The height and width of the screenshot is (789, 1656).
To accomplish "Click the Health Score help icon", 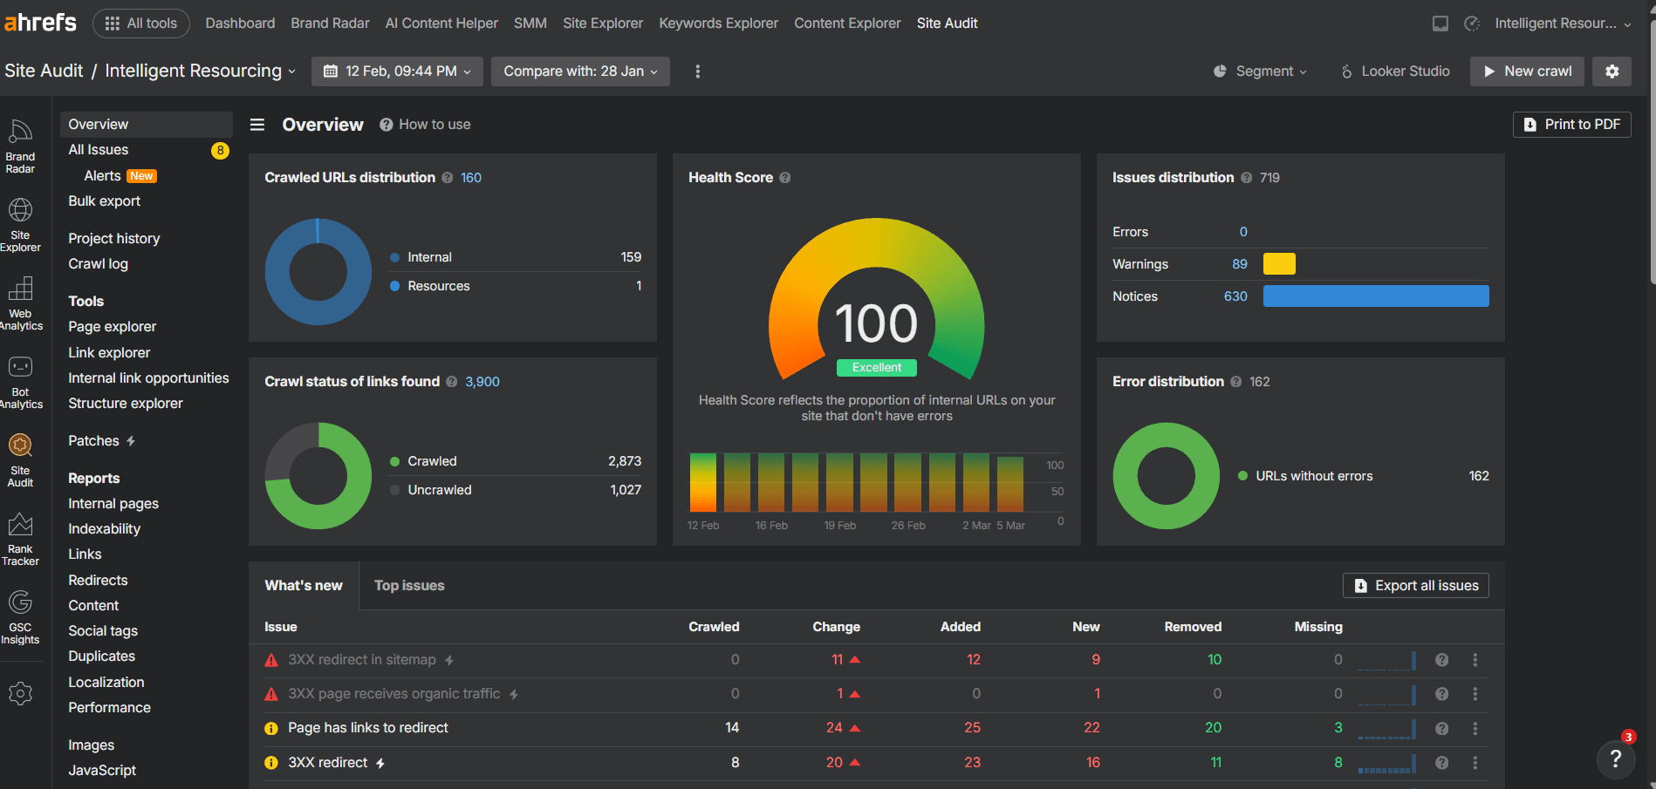I will (784, 177).
